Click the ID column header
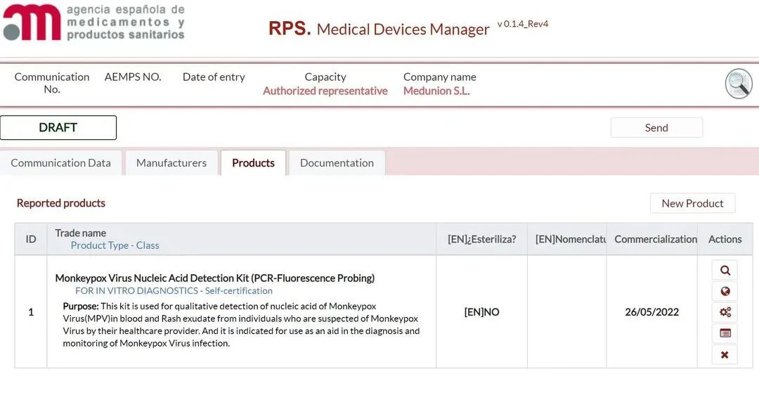Image resolution: width=759 pixels, height=400 pixels. (x=31, y=239)
